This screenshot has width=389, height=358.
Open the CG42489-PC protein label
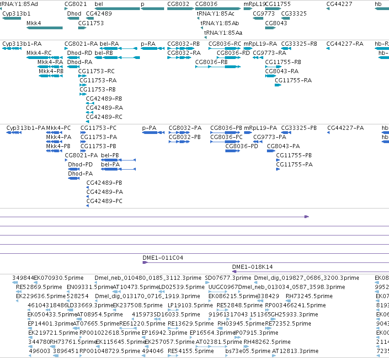pyautogui.click(x=104, y=201)
